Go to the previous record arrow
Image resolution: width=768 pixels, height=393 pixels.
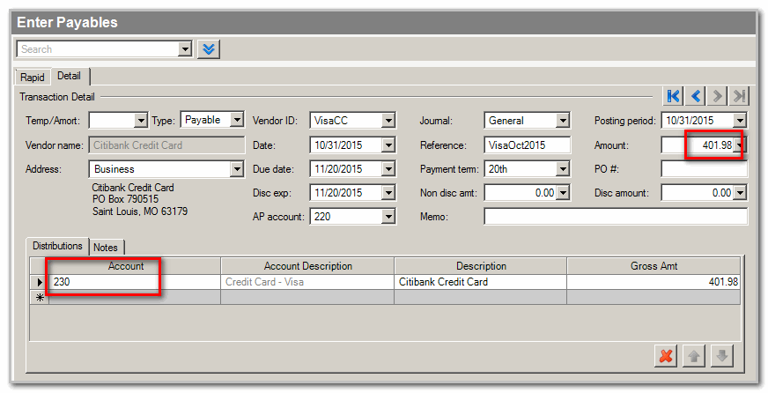pyautogui.click(x=696, y=96)
